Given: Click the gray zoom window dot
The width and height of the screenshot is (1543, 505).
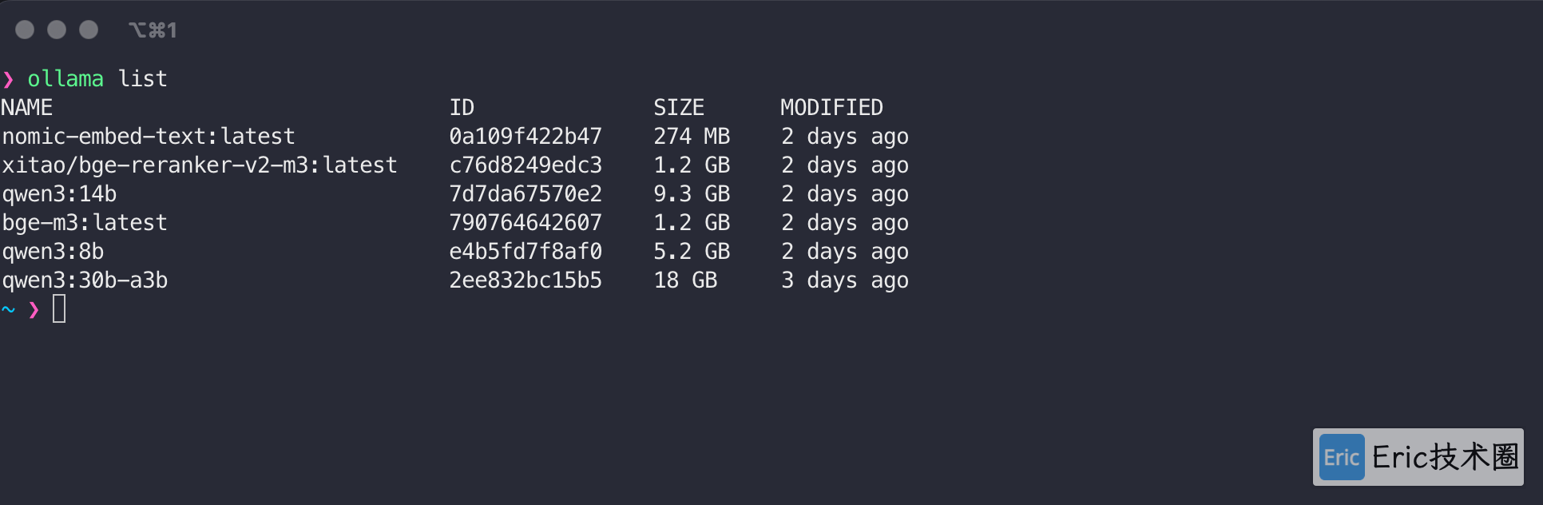Looking at the screenshot, I should tap(89, 30).
